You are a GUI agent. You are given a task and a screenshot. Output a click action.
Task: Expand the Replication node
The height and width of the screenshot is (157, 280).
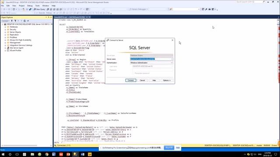tap(5, 35)
